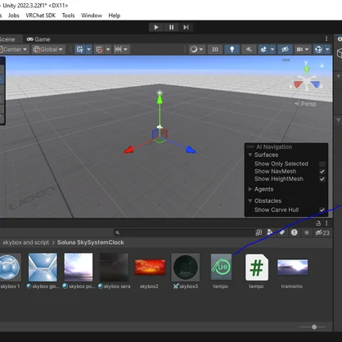
Task: Uncheck Show Carve Hull
Action: coord(322,210)
